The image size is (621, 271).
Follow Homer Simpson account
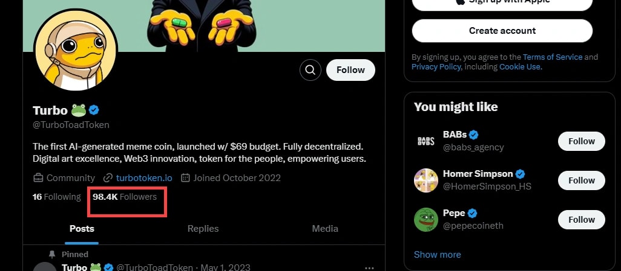coord(581,180)
